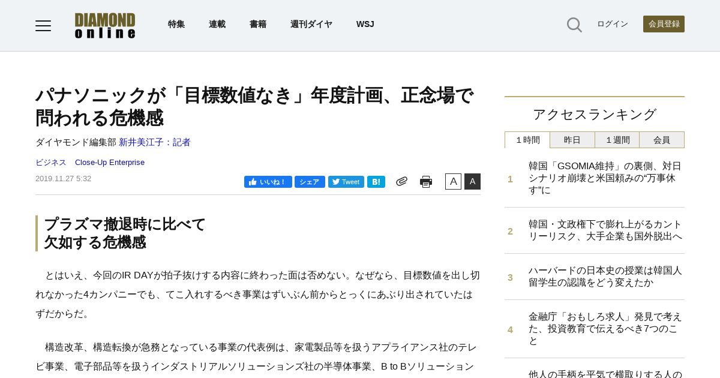Switch ranking to the １週間 tab
The width and height of the screenshot is (720, 378).
pos(617,140)
